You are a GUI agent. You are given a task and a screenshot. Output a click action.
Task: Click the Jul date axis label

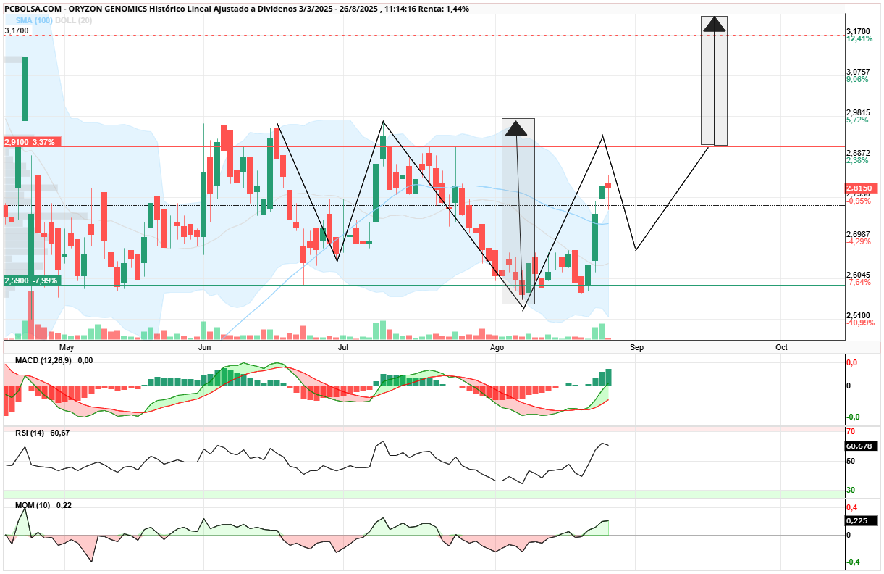coord(344,348)
